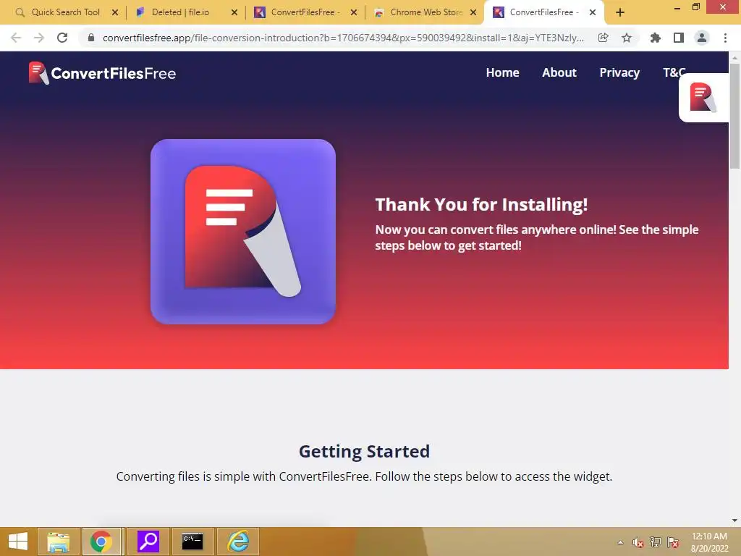Reload the current page
Viewport: 741px width, 556px height.
click(62, 38)
